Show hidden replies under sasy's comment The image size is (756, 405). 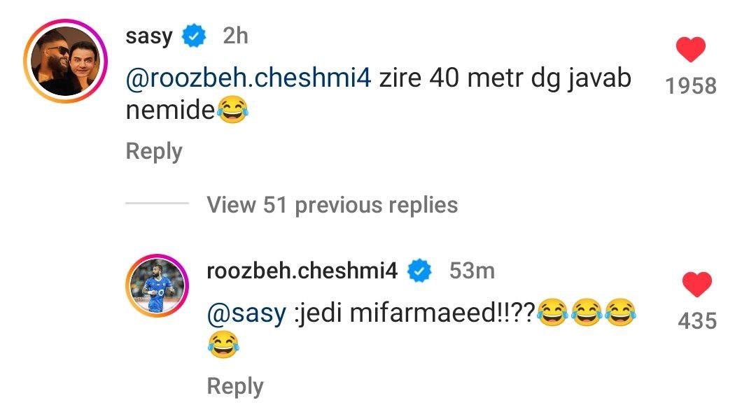(331, 205)
